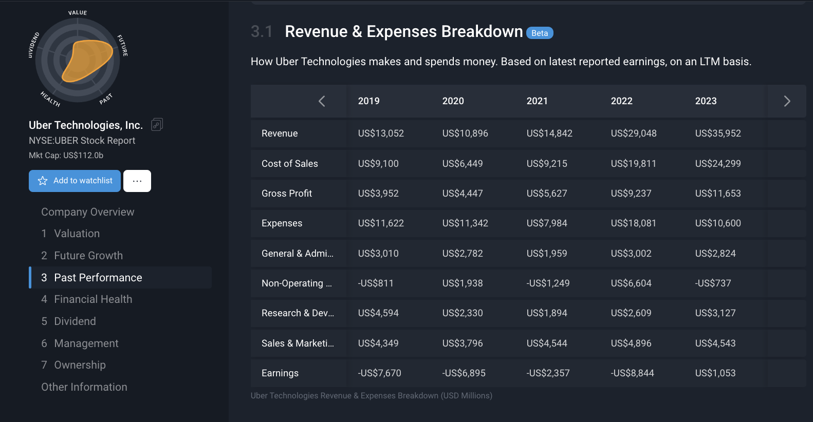Click the Beta badge next to heading

coord(540,33)
